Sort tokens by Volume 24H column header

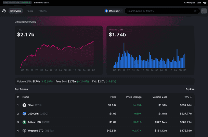(159, 97)
